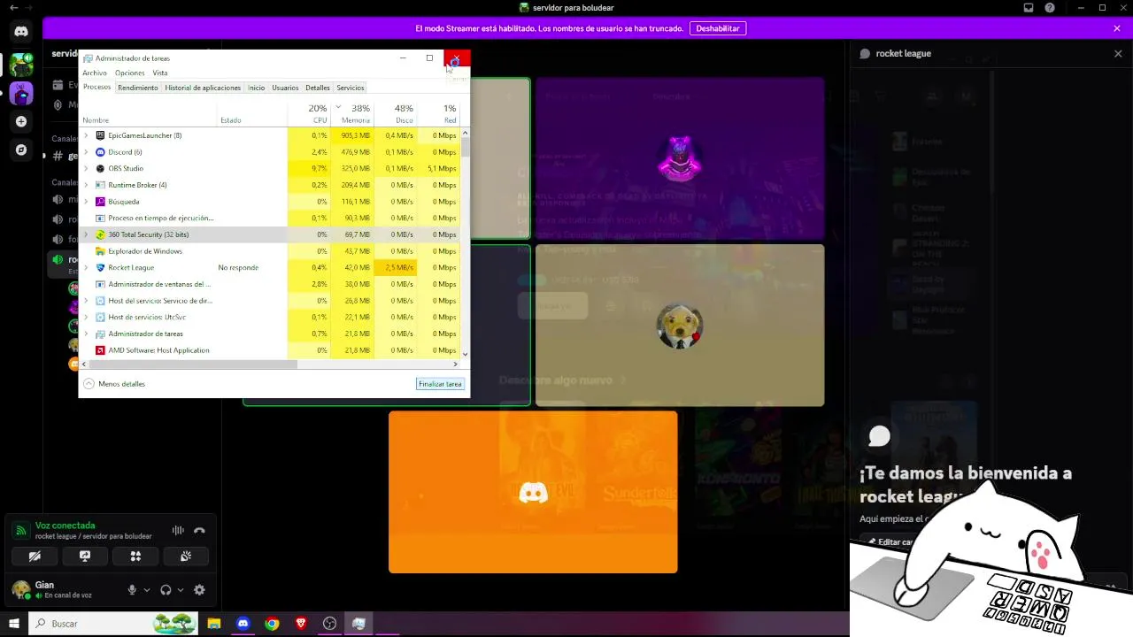Start an activity from voice panel

point(135,556)
